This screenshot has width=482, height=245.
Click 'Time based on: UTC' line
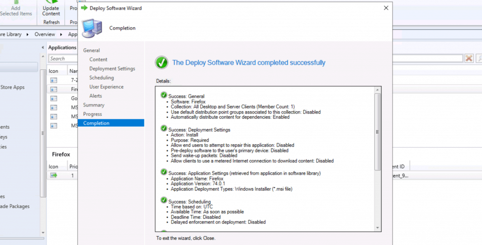pos(192,207)
